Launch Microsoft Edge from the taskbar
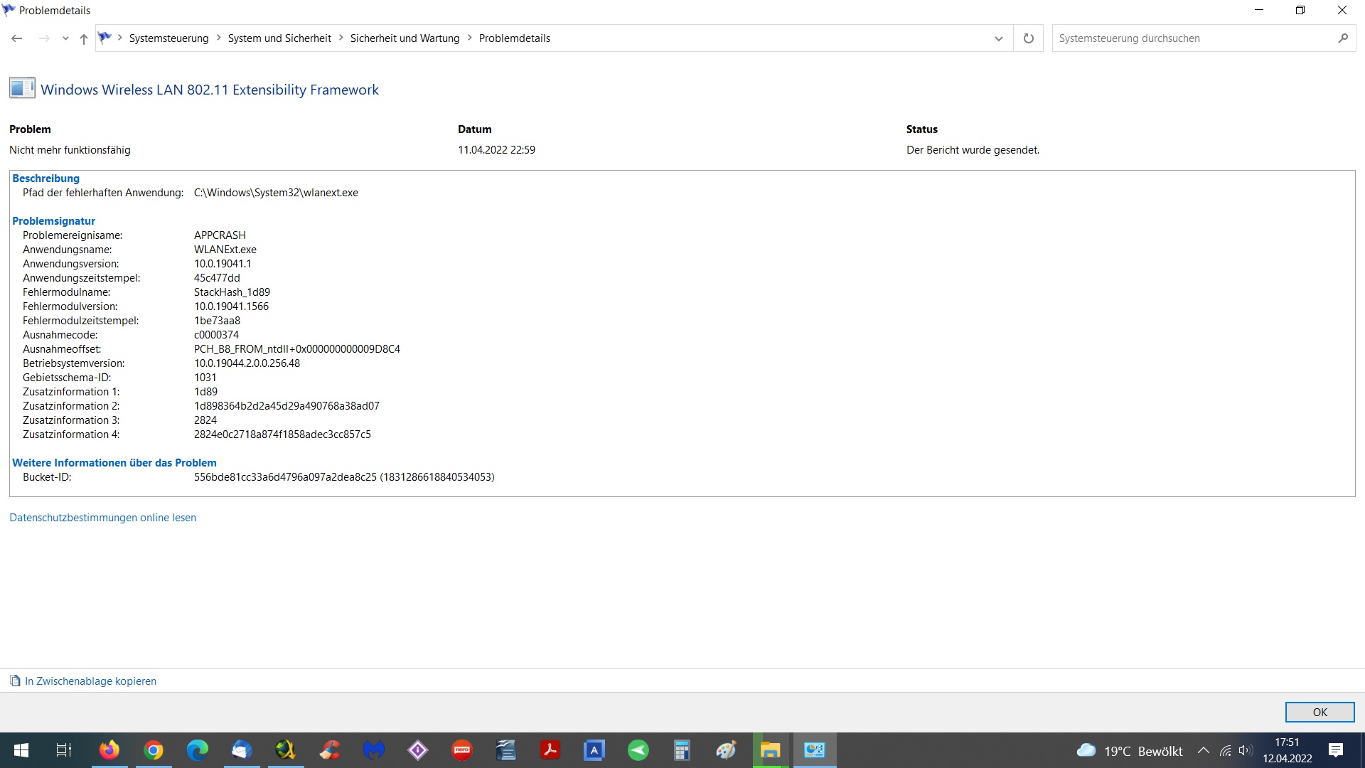Viewport: 1365px width, 768px height. (198, 750)
